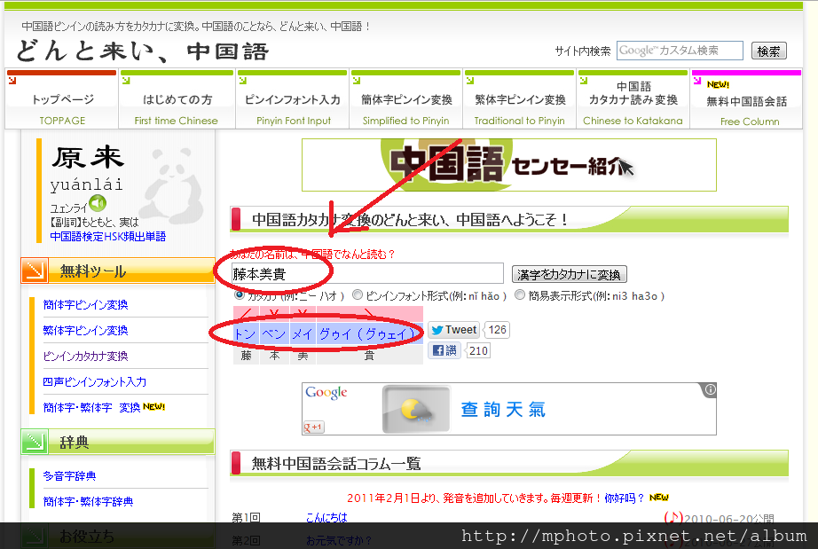Click the katakana result トン
The image size is (818, 549).
point(245,333)
